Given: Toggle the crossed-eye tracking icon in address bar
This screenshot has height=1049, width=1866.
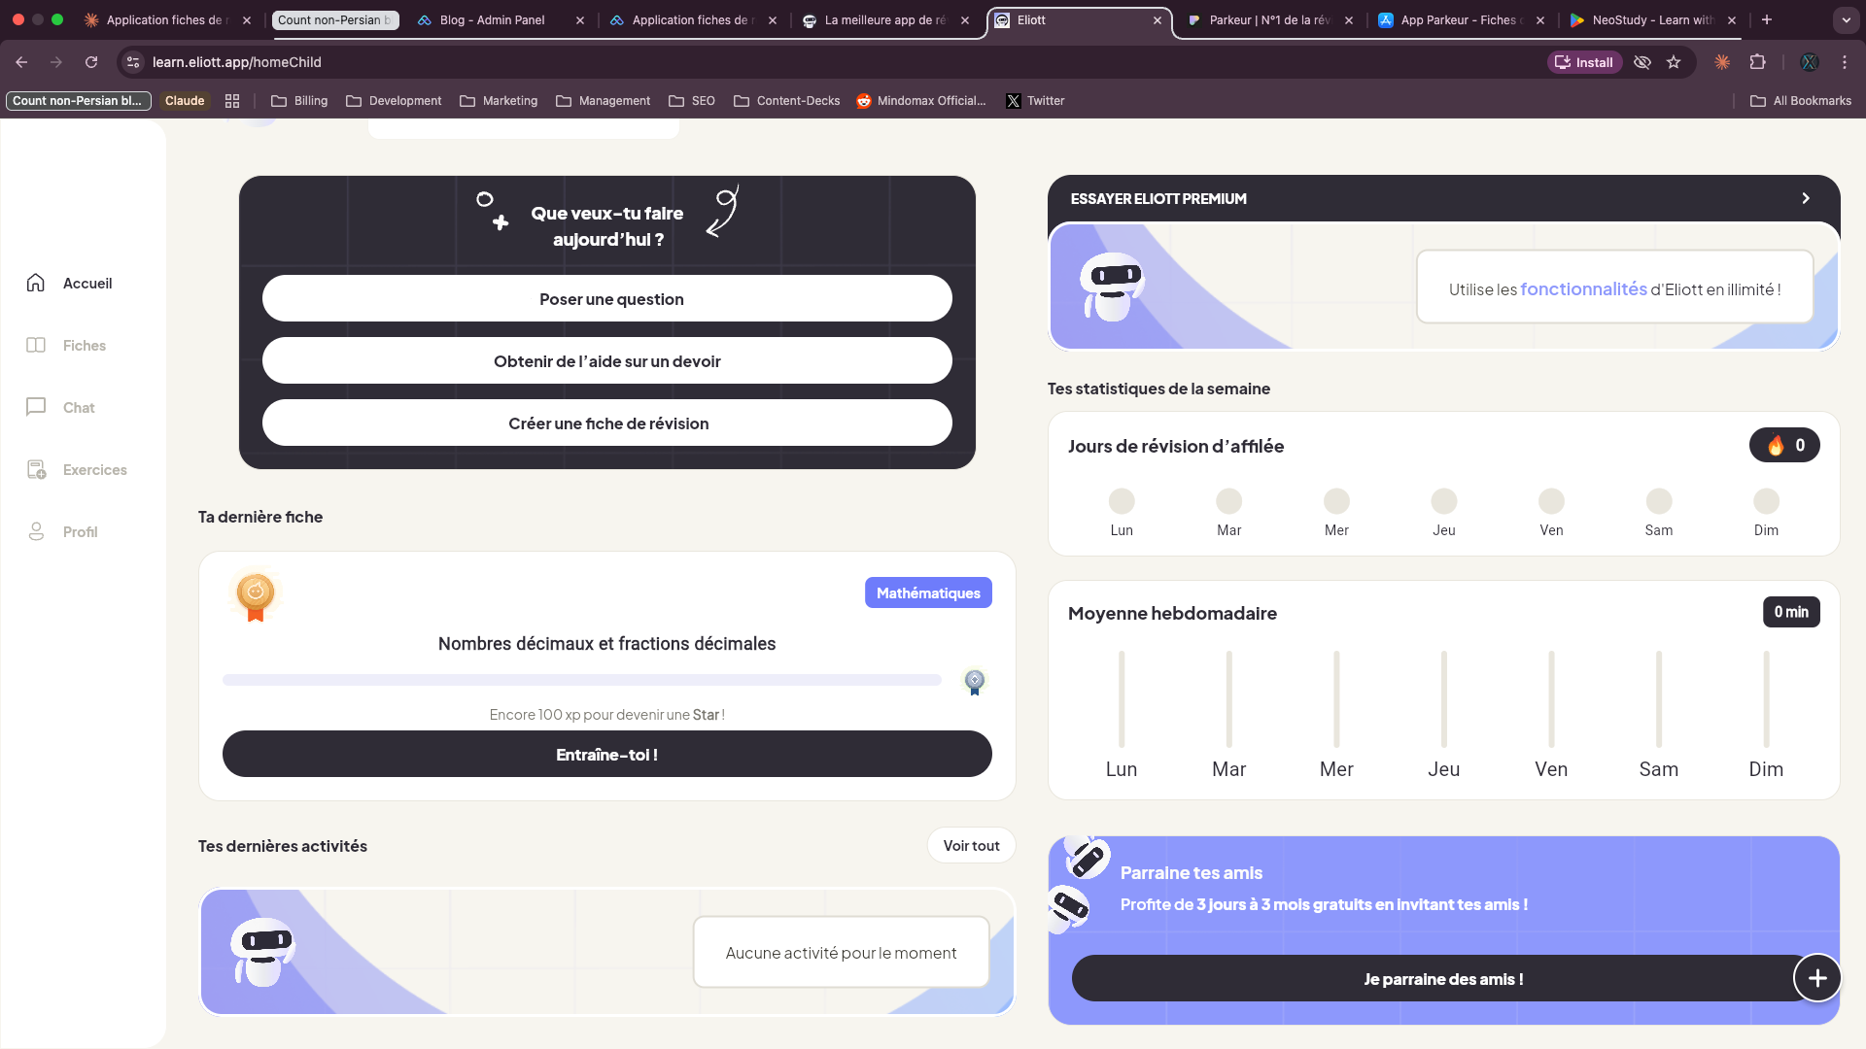Looking at the screenshot, I should point(1642,62).
